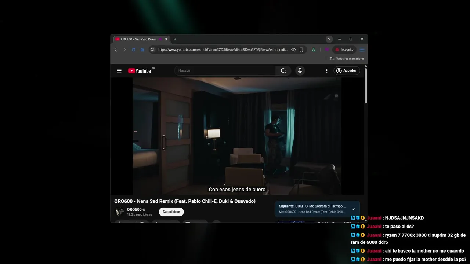470x264 pixels.
Task: Bookmark this page with bookmark icon
Action: point(301,49)
